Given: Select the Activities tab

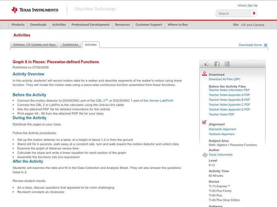Looking at the screenshot, I should [x=91, y=45].
